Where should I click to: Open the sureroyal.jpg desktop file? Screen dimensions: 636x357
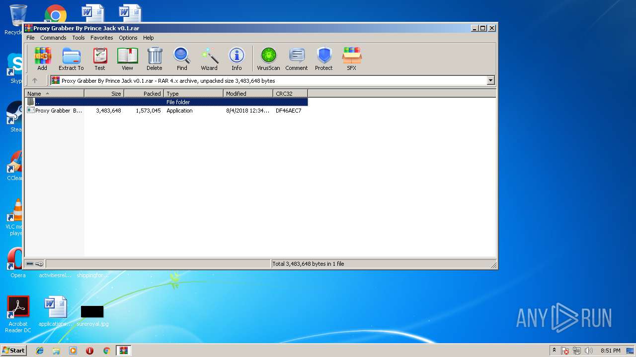(92, 315)
